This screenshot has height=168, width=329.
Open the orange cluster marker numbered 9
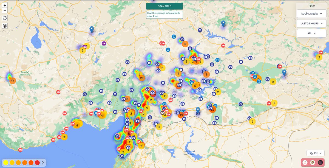[206, 74]
